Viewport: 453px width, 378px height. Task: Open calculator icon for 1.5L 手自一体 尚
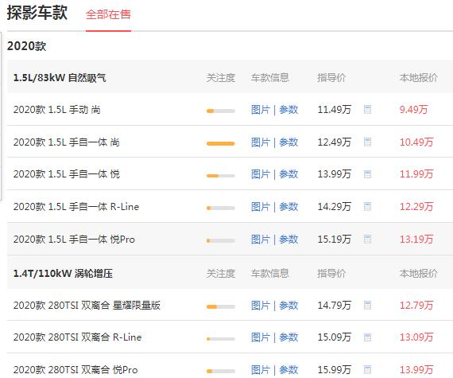point(367,142)
